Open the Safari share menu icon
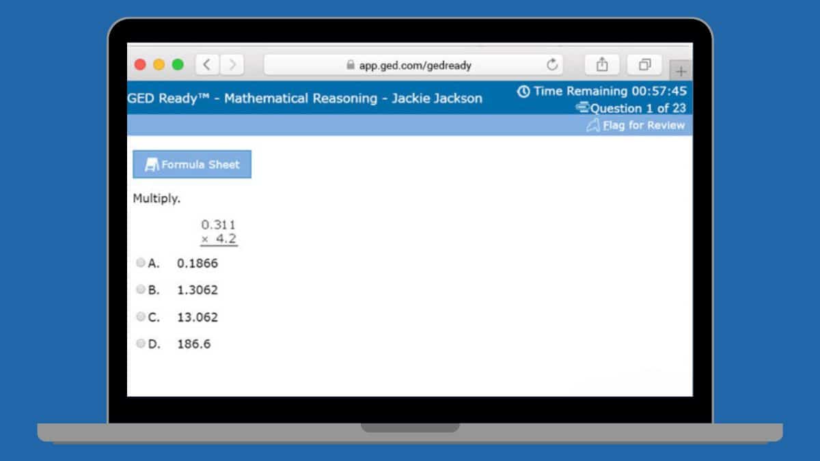 point(602,65)
